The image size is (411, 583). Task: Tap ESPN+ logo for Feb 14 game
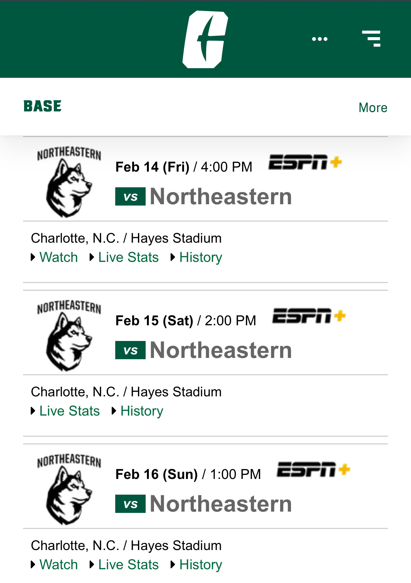305,162
